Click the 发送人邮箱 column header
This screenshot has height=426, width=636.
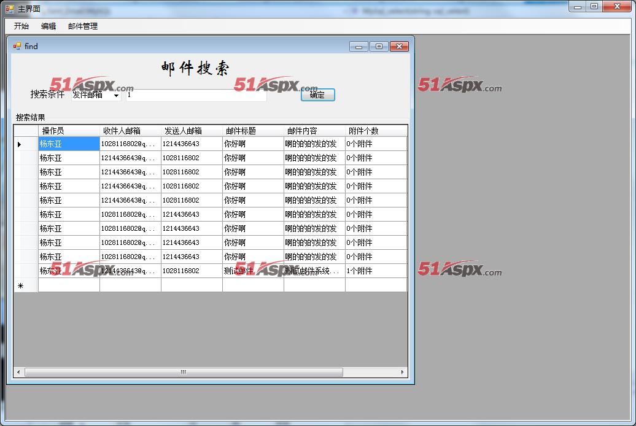click(x=191, y=131)
